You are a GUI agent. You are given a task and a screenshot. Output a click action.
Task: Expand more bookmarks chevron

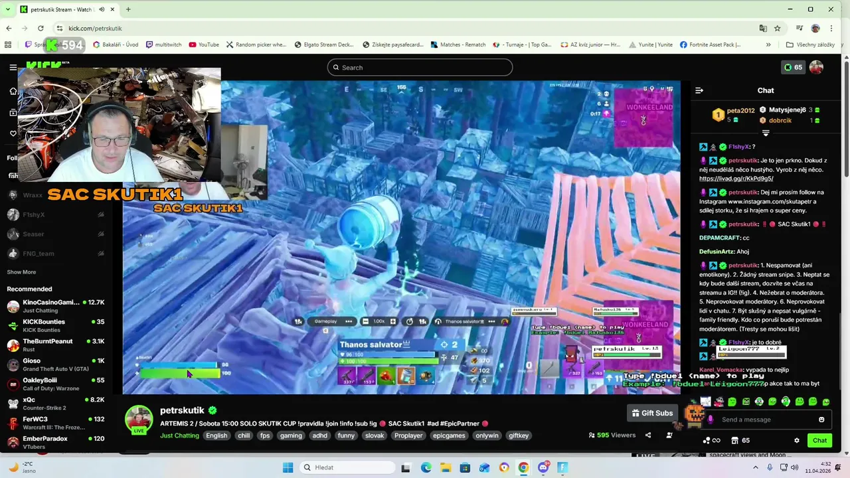tap(768, 44)
